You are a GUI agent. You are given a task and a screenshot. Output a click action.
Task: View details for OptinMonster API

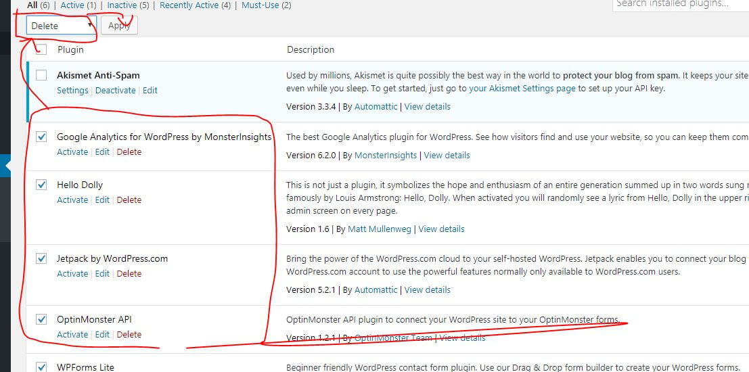click(x=462, y=338)
